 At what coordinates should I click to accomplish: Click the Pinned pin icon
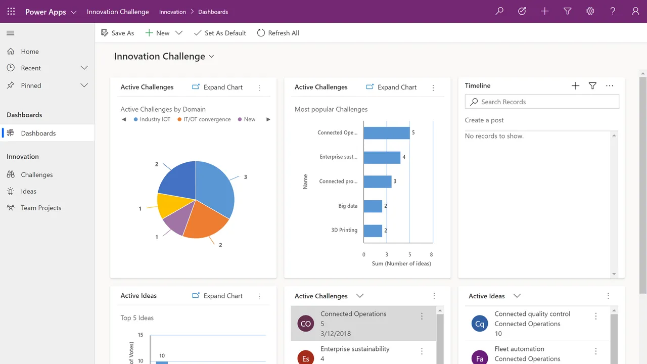point(11,85)
